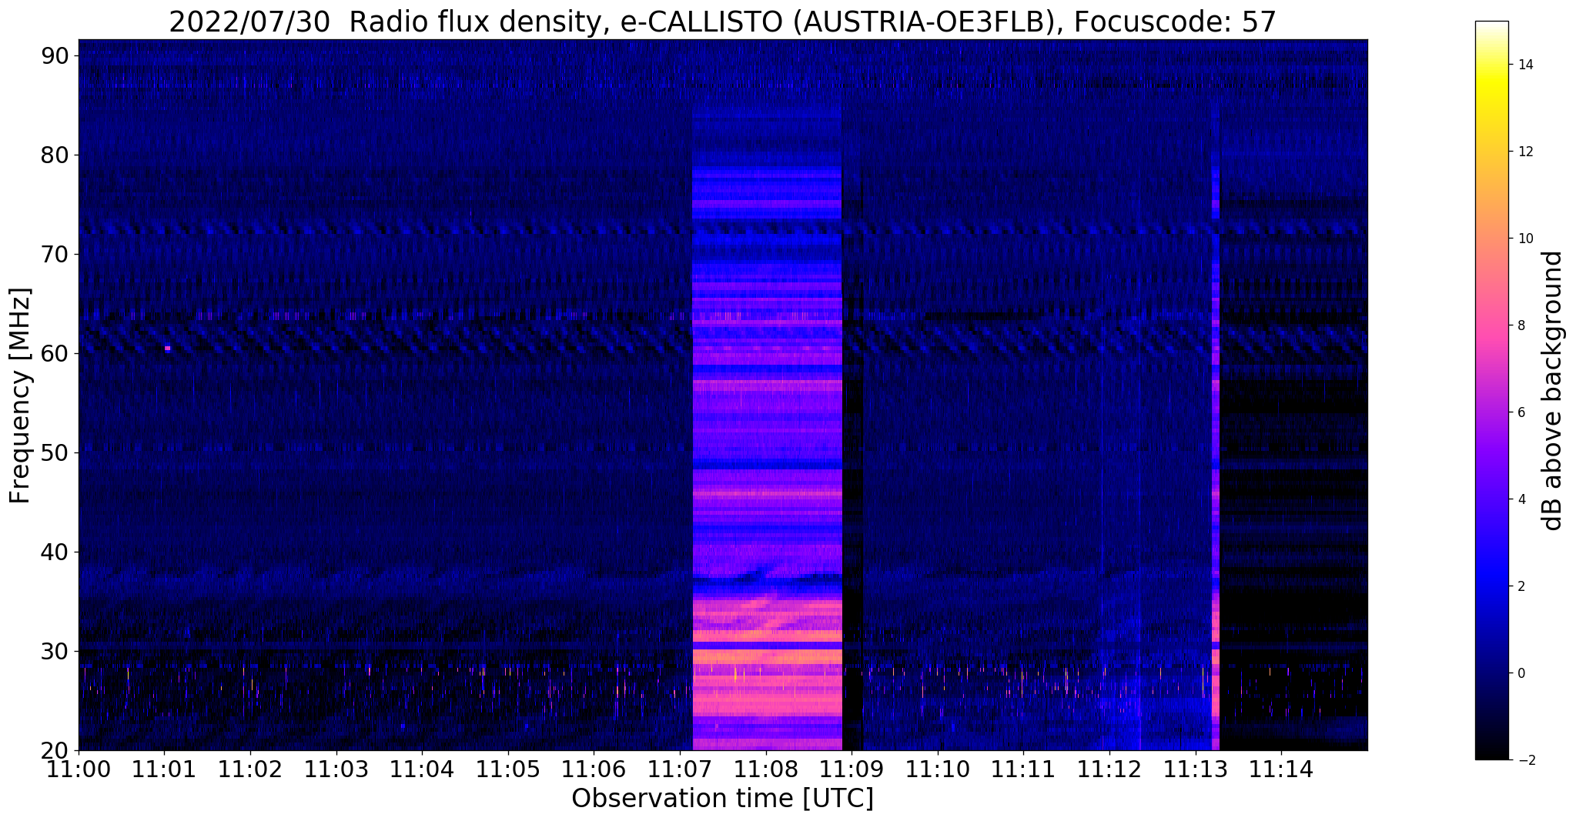Click the 11:00 time tick label
The image size is (1576, 821).
pyautogui.click(x=79, y=769)
